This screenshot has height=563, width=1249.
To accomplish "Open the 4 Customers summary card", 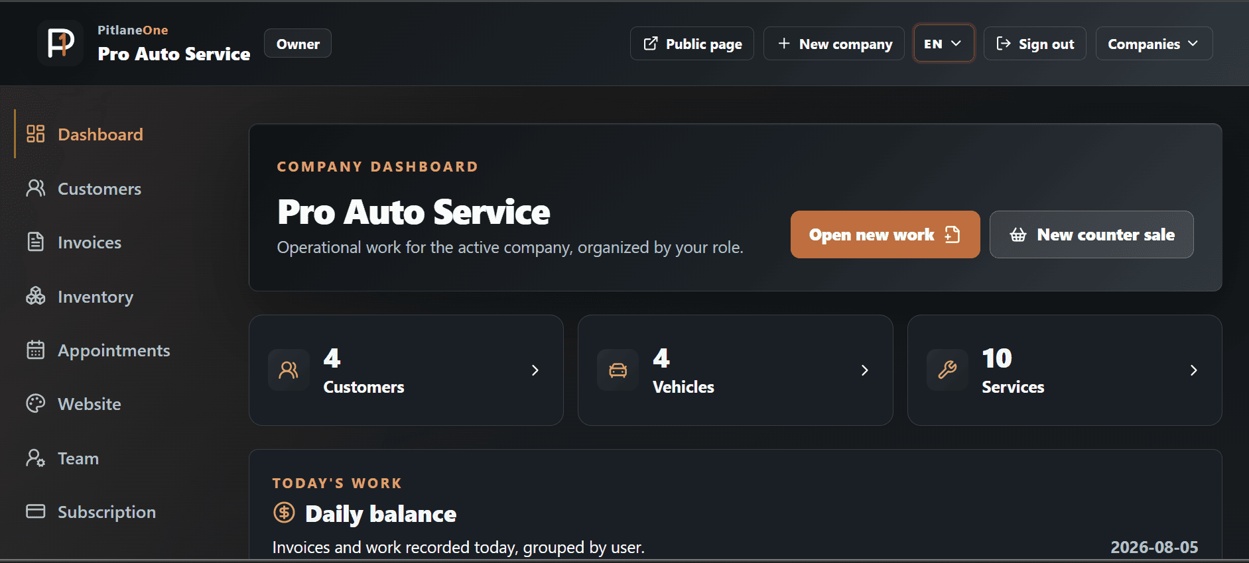I will [406, 370].
